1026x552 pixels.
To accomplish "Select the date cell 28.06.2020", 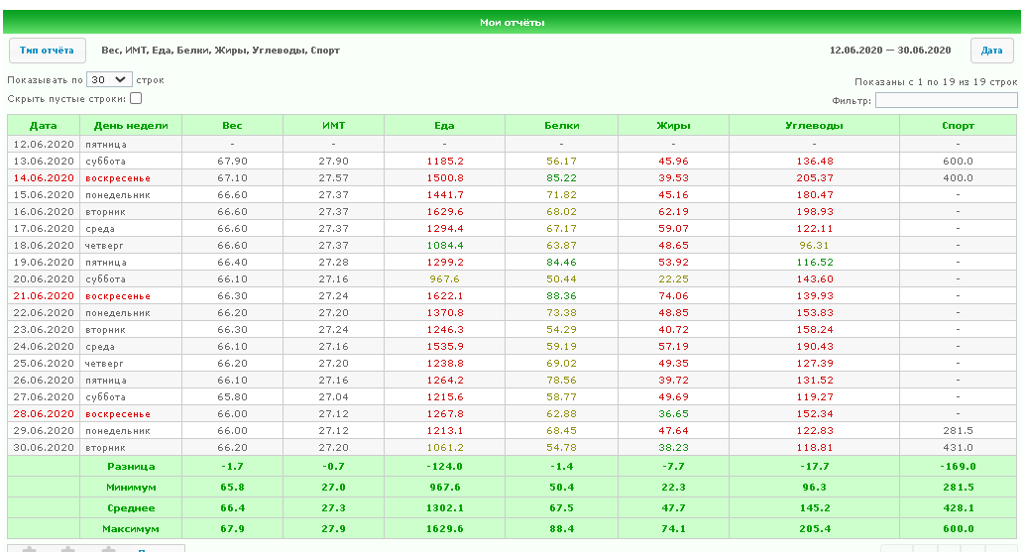I will click(x=44, y=414).
